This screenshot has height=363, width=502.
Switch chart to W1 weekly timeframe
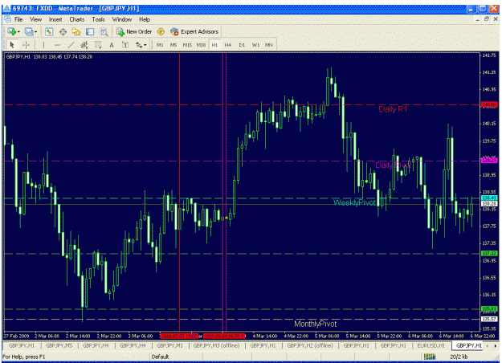(255, 45)
